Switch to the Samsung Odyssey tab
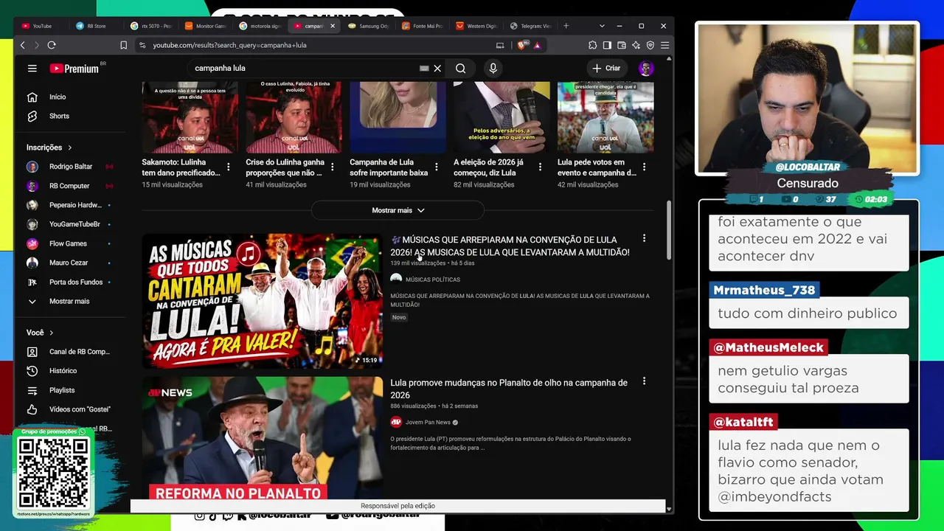The width and height of the screenshot is (944, 531). pos(368,26)
